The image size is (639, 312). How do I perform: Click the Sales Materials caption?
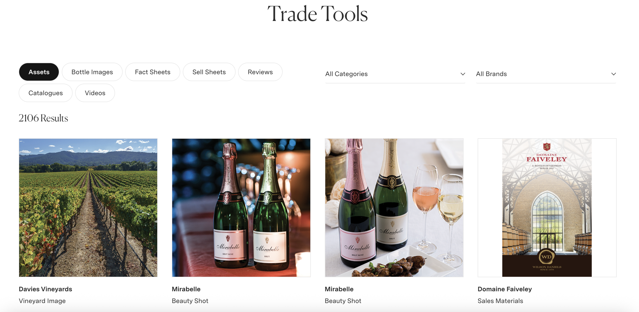[500, 301]
